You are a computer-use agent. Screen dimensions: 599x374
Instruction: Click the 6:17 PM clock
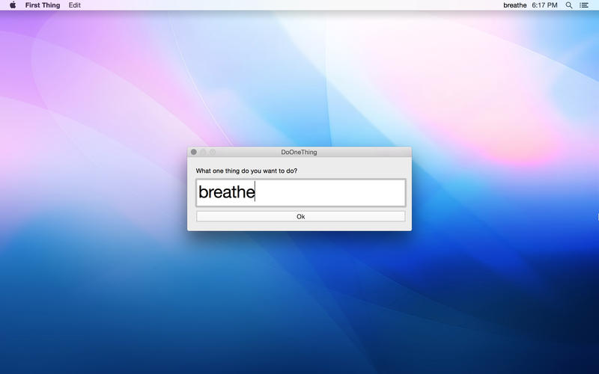coord(544,5)
